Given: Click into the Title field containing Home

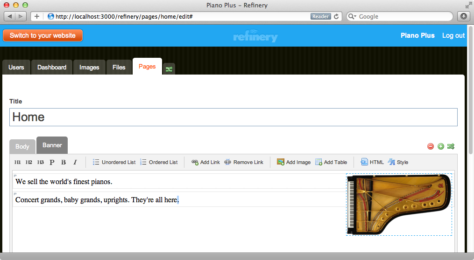Looking at the screenshot, I should [x=233, y=117].
